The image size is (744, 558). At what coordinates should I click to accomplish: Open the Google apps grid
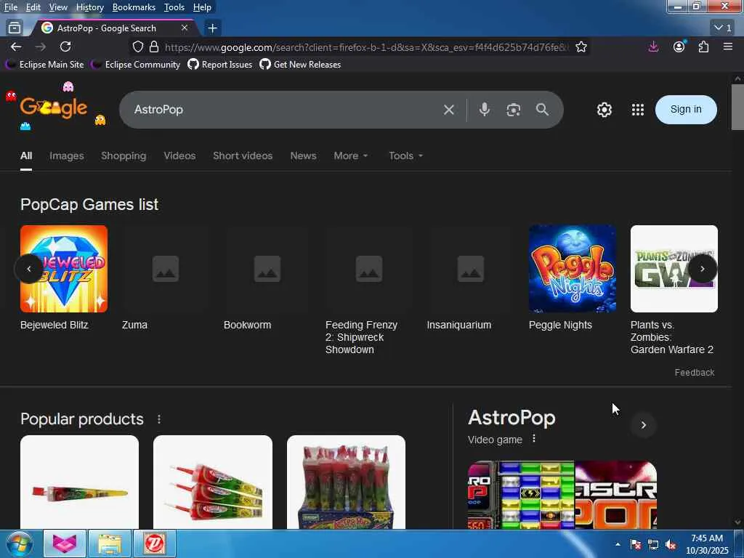pyautogui.click(x=638, y=110)
